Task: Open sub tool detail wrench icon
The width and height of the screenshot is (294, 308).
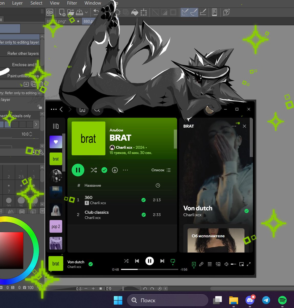Action: pos(41,152)
